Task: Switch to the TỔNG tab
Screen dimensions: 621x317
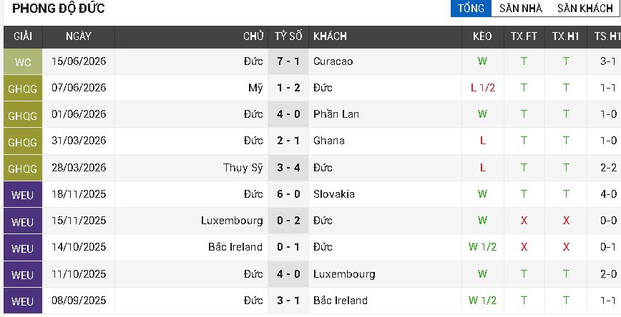Action: [471, 9]
